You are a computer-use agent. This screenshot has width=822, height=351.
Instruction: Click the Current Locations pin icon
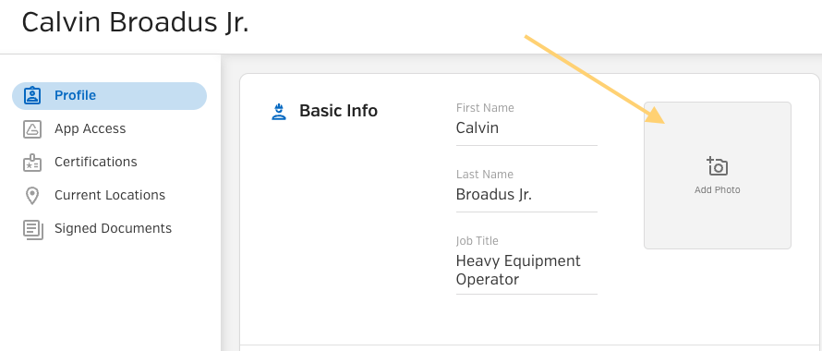coord(32,196)
